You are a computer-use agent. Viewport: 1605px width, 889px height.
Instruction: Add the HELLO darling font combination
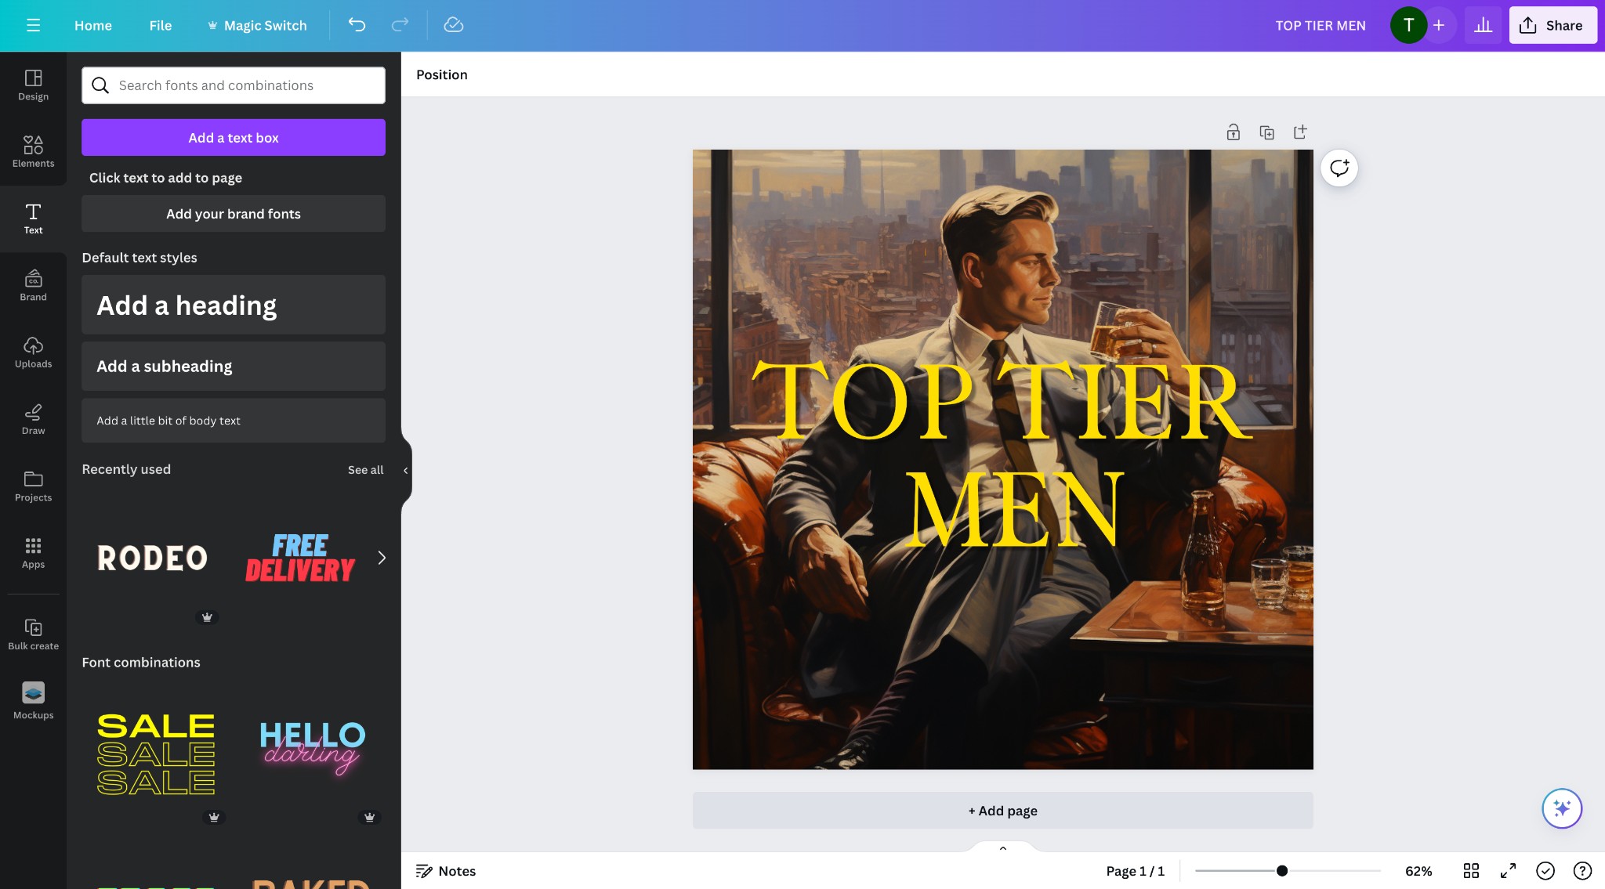pos(312,750)
